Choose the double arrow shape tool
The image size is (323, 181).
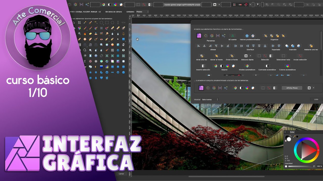(x=113, y=72)
